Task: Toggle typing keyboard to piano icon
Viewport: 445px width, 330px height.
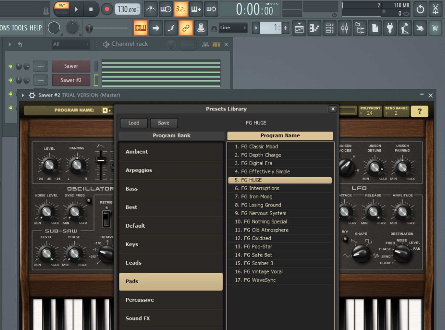Action: click(x=141, y=28)
